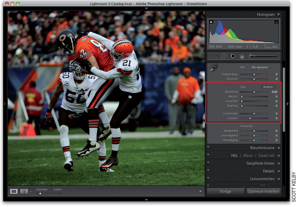Click the Temperatuur value field

(276, 74)
